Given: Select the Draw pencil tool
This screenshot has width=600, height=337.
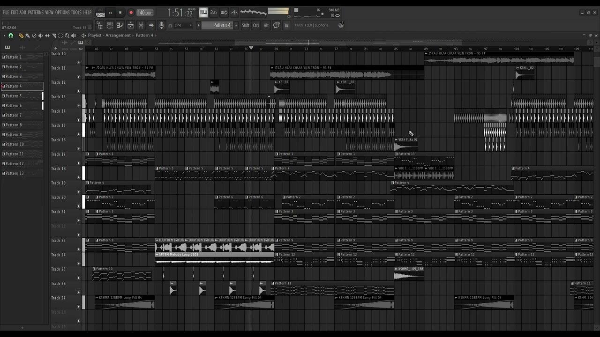Looking at the screenshot, I should coord(21,36).
